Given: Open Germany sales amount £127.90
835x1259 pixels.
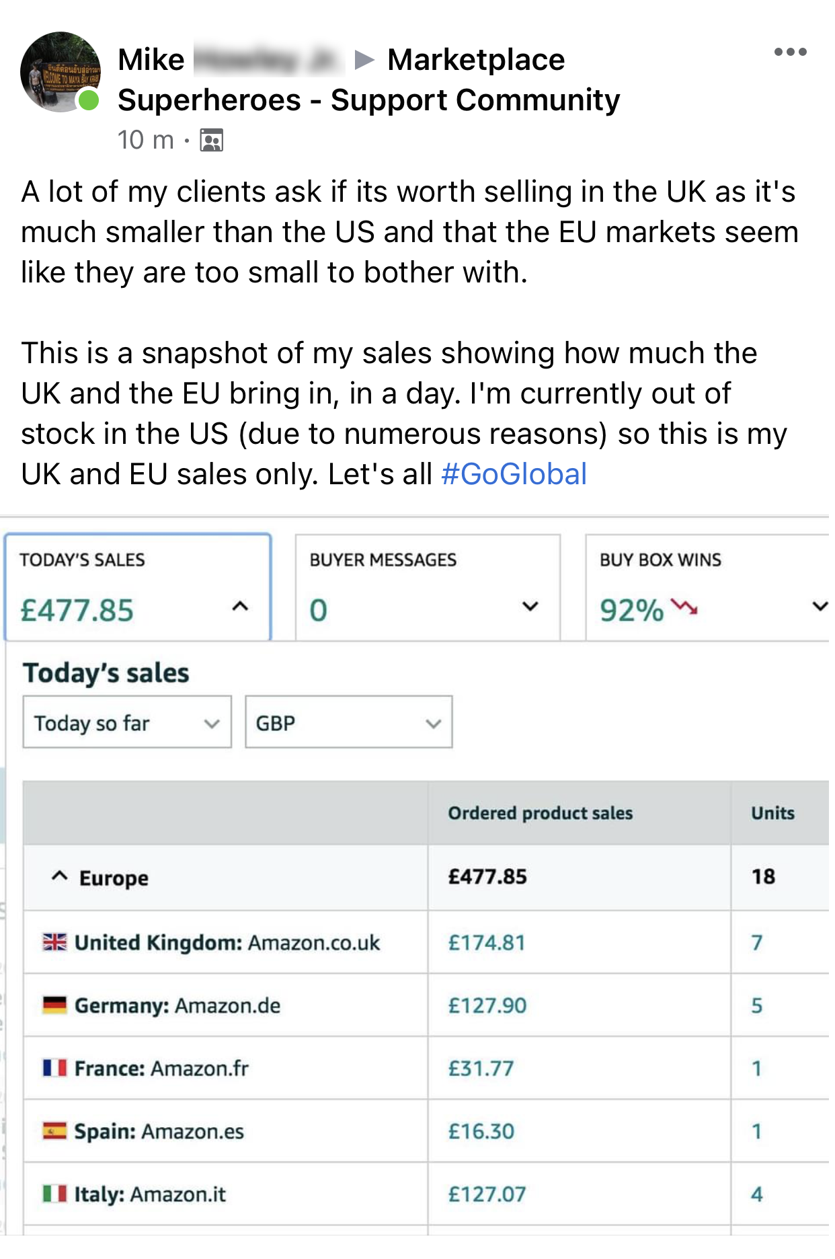Looking at the screenshot, I should [x=487, y=1005].
